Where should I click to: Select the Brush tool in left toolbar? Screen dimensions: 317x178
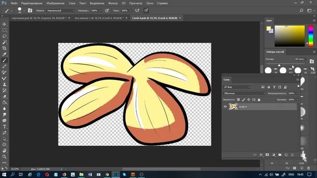click(4, 60)
